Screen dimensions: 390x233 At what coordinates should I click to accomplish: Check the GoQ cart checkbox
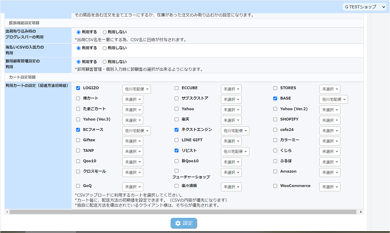pos(78,186)
